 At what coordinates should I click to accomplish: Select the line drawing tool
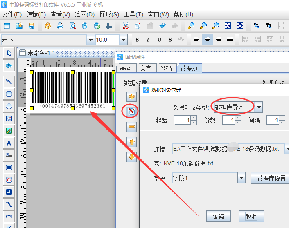9,82
